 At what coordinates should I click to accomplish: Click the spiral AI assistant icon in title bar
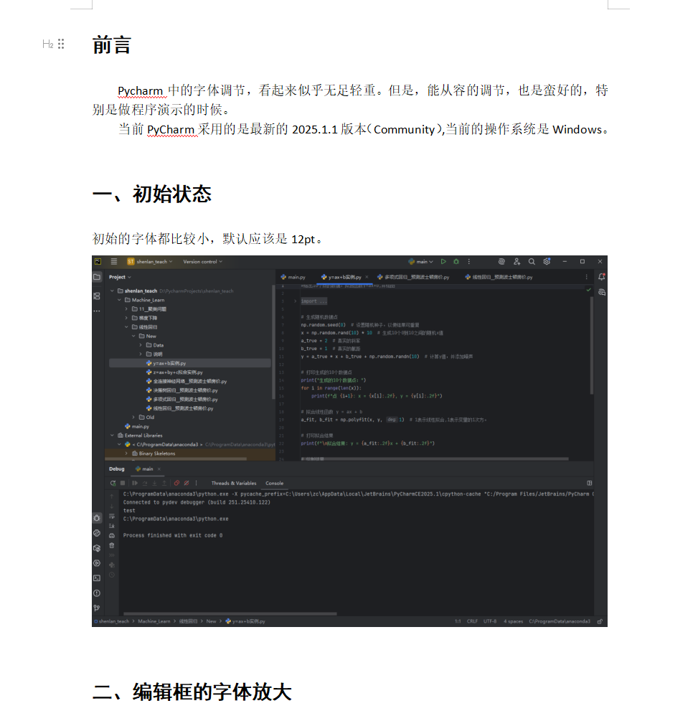coord(501,262)
